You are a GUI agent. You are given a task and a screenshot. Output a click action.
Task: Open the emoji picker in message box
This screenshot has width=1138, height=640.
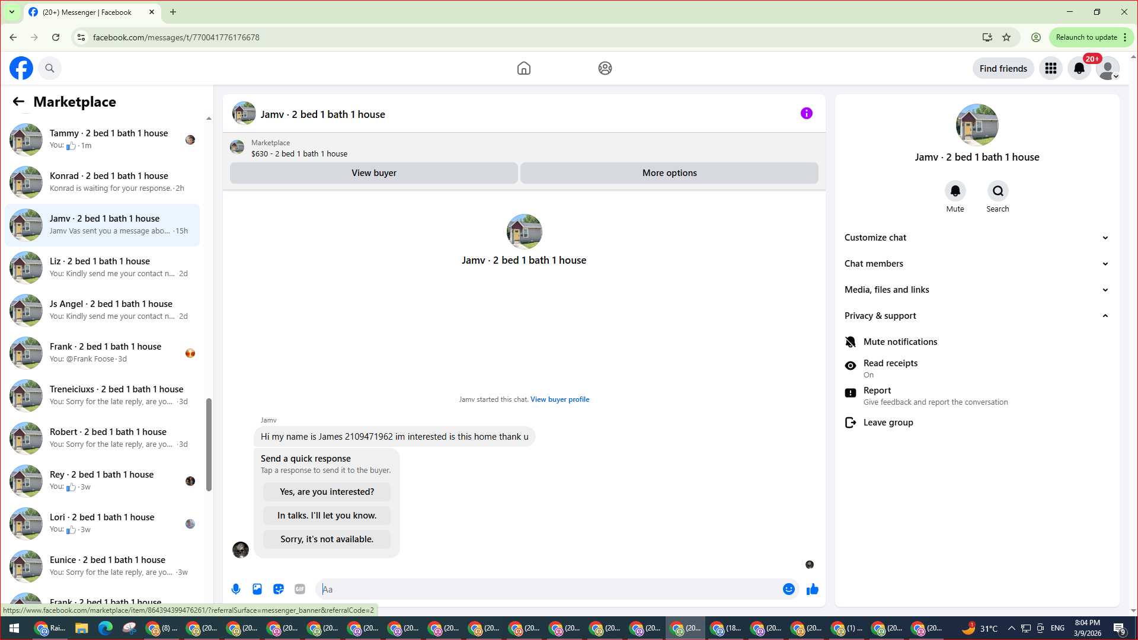pos(788,589)
